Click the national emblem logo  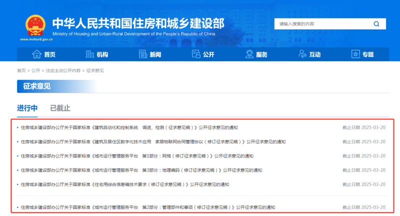tap(35, 25)
